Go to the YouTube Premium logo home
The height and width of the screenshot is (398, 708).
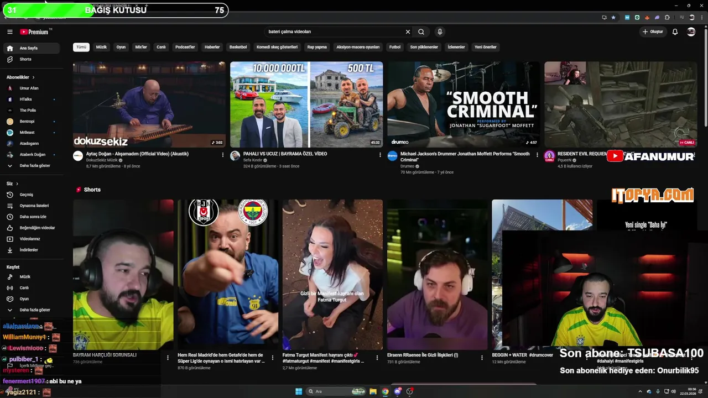pos(35,32)
